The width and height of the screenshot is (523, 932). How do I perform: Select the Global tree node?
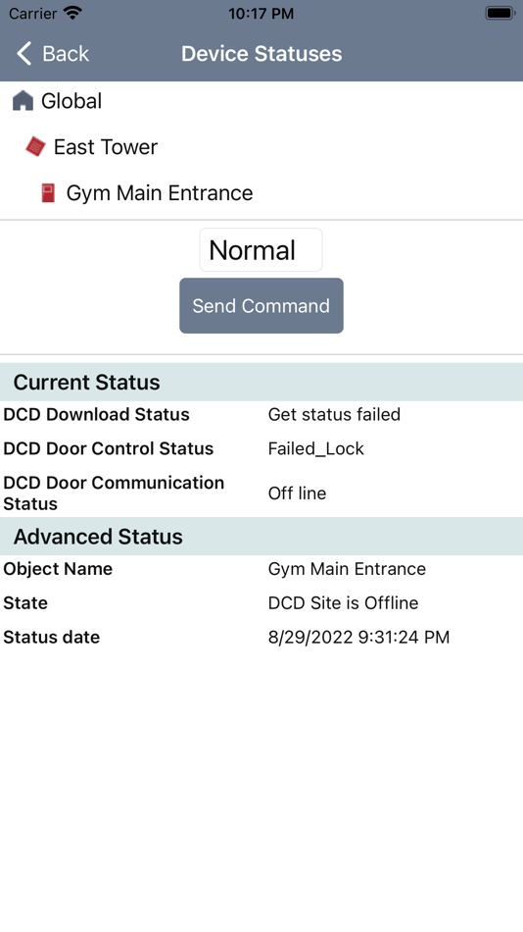pos(71,100)
